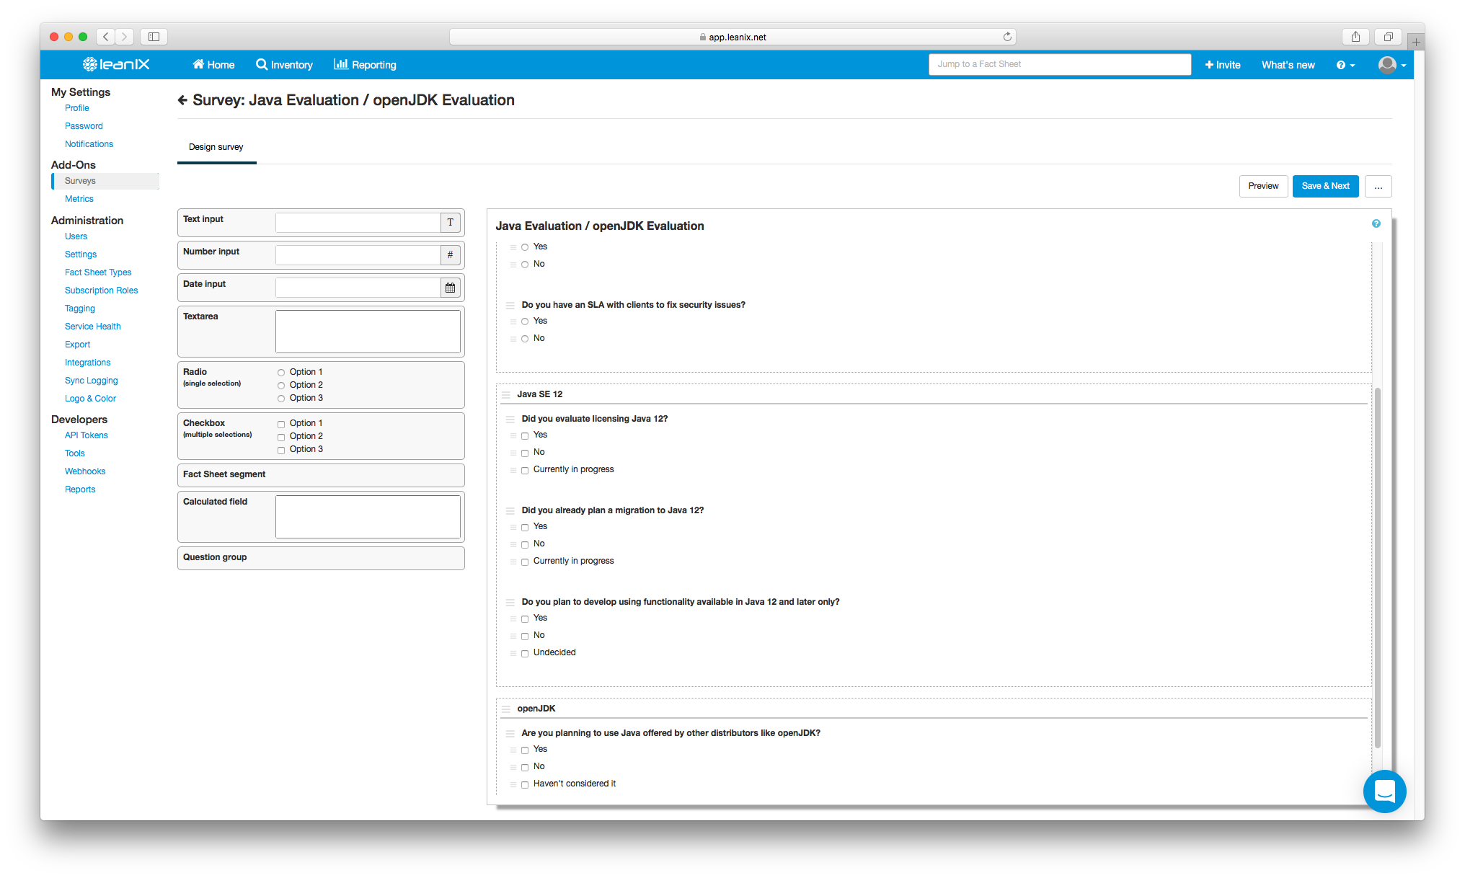Viewport: 1465px width, 878px height.
Task: Open the Logo & Color link
Action: 90,399
